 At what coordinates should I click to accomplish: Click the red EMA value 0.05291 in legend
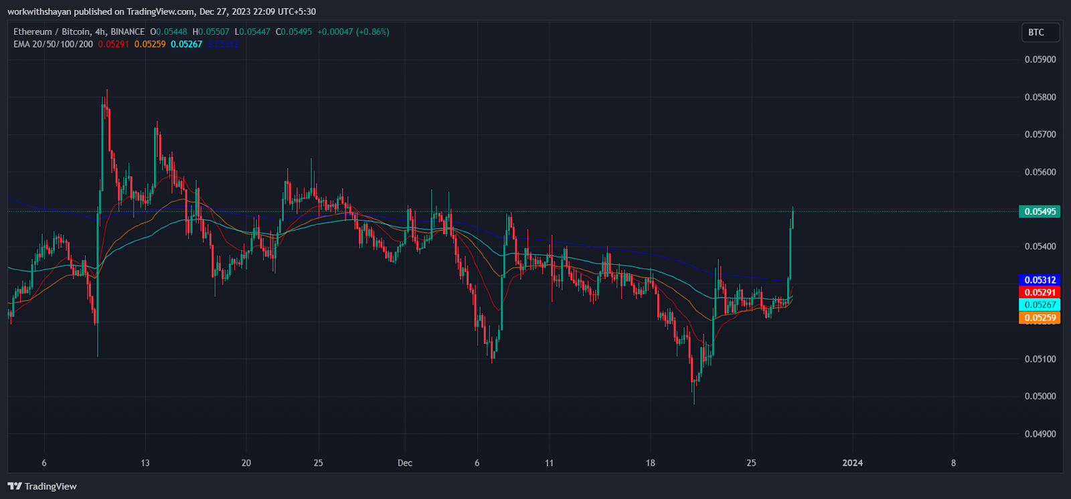[x=113, y=44]
